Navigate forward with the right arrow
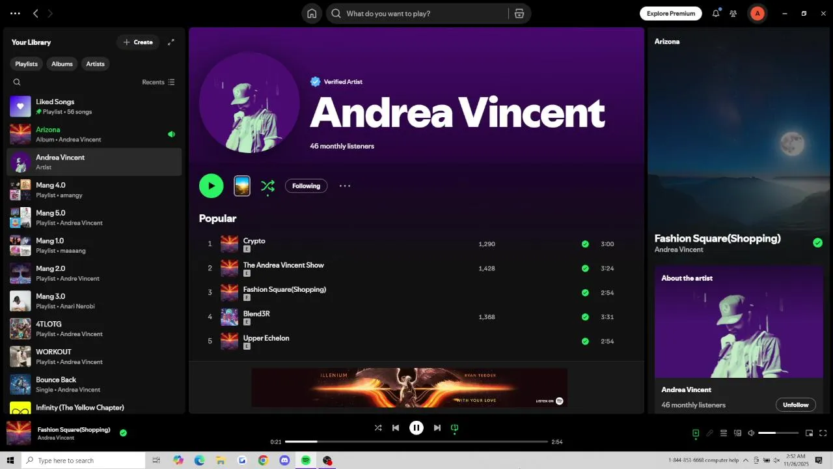The height and width of the screenshot is (469, 833). (x=50, y=14)
